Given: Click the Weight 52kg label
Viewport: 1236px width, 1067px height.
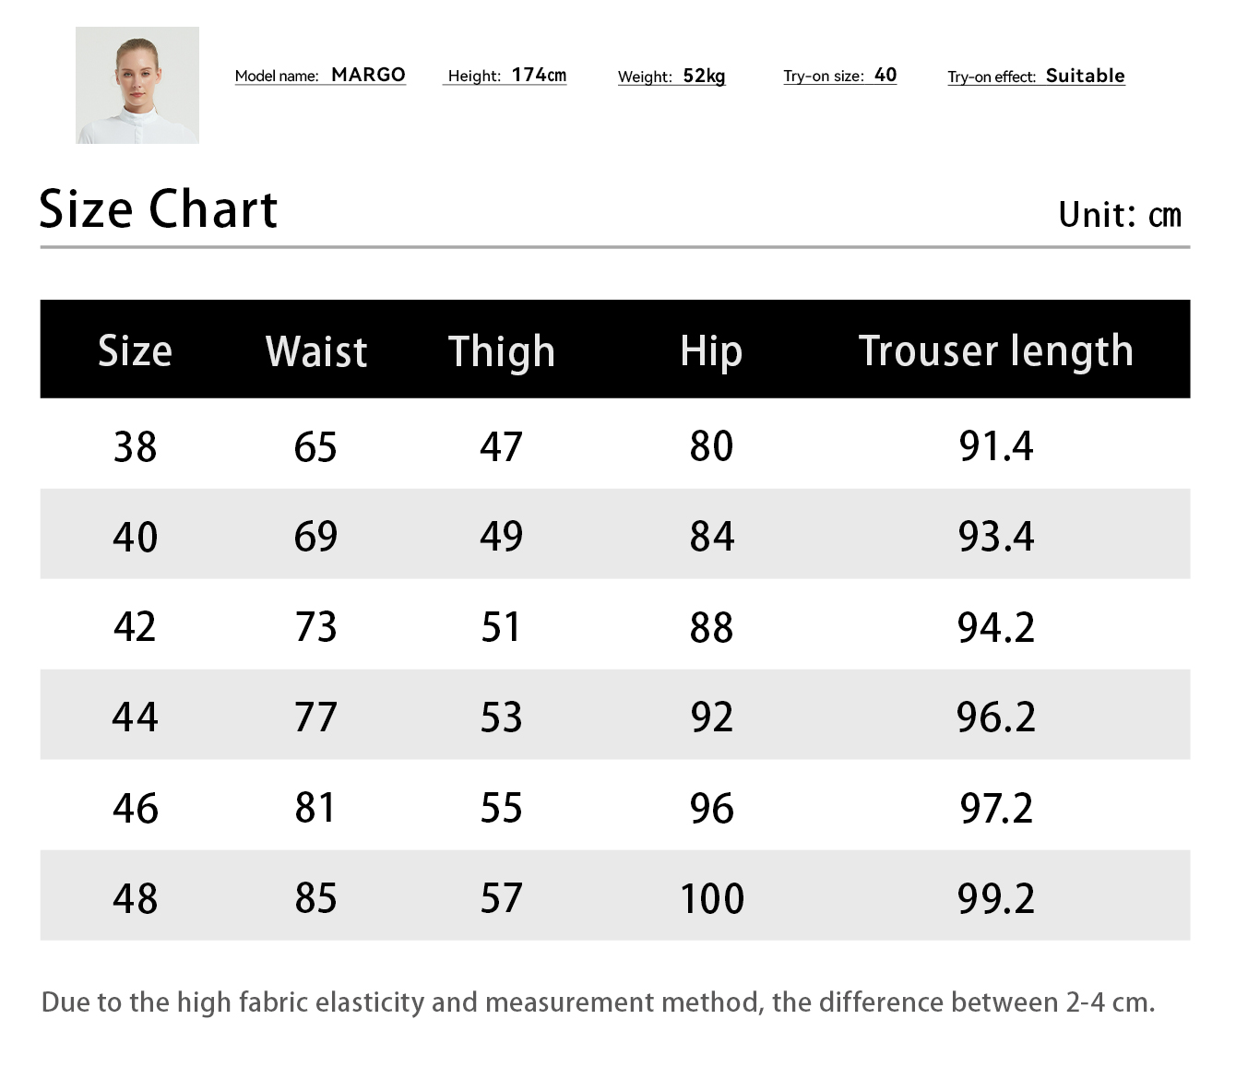Looking at the screenshot, I should 671,76.
